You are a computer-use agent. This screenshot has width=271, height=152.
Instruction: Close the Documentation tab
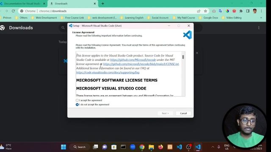(x=44, y=3)
